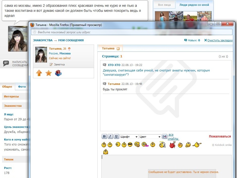This screenshot has height=178, width=237.
Task: Insert the red devil smiley
Action: 172,145
